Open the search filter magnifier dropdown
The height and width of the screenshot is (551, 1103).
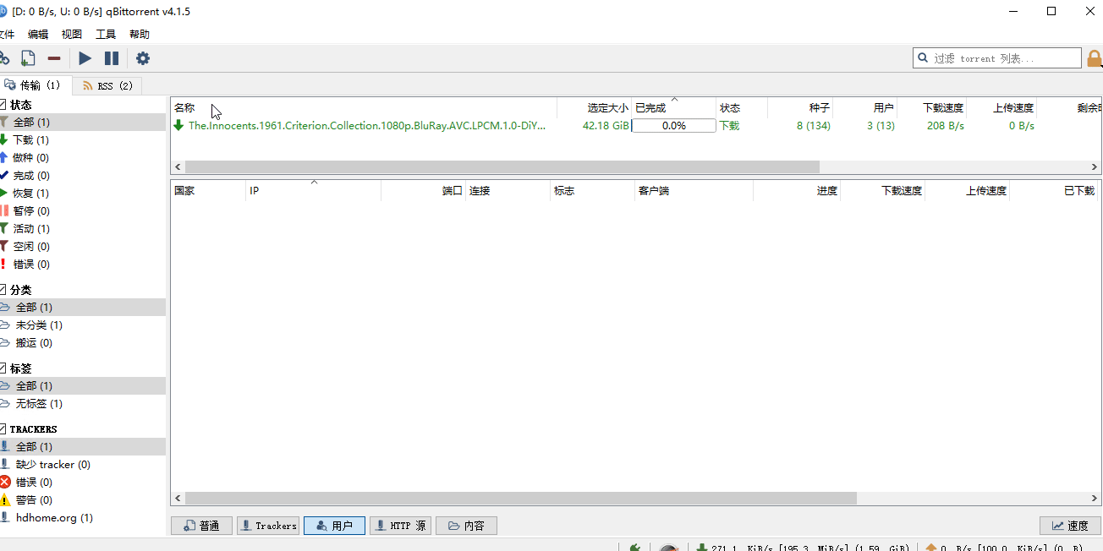click(923, 58)
